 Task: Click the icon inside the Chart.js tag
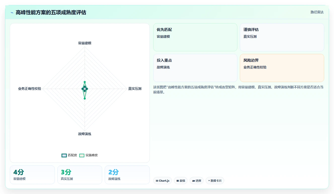[157, 181]
